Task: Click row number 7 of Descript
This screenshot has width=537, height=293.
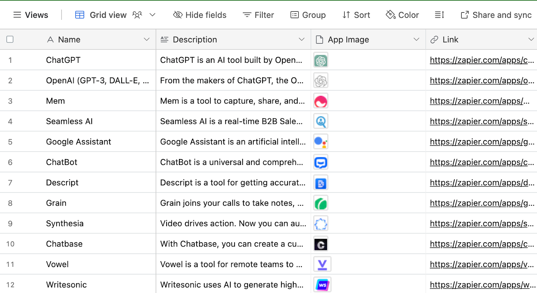Action: pos(10,183)
